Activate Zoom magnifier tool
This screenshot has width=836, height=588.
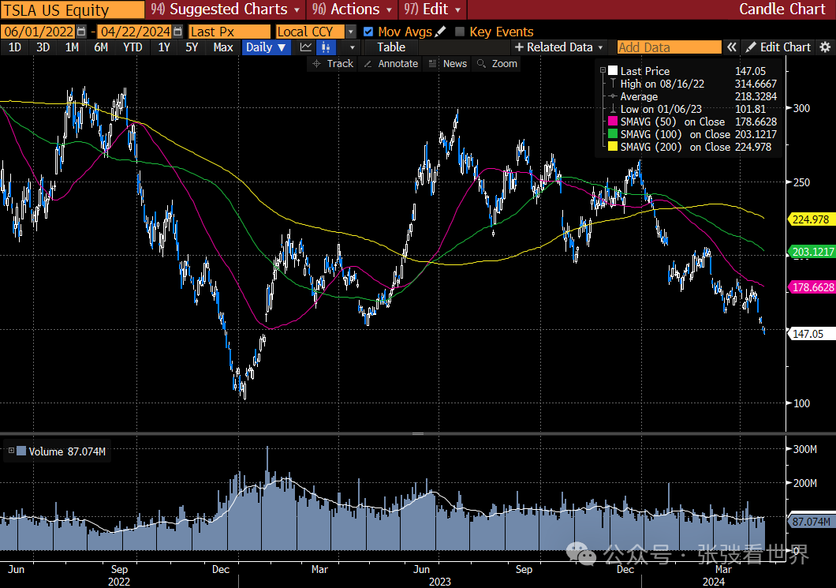pyautogui.click(x=497, y=63)
